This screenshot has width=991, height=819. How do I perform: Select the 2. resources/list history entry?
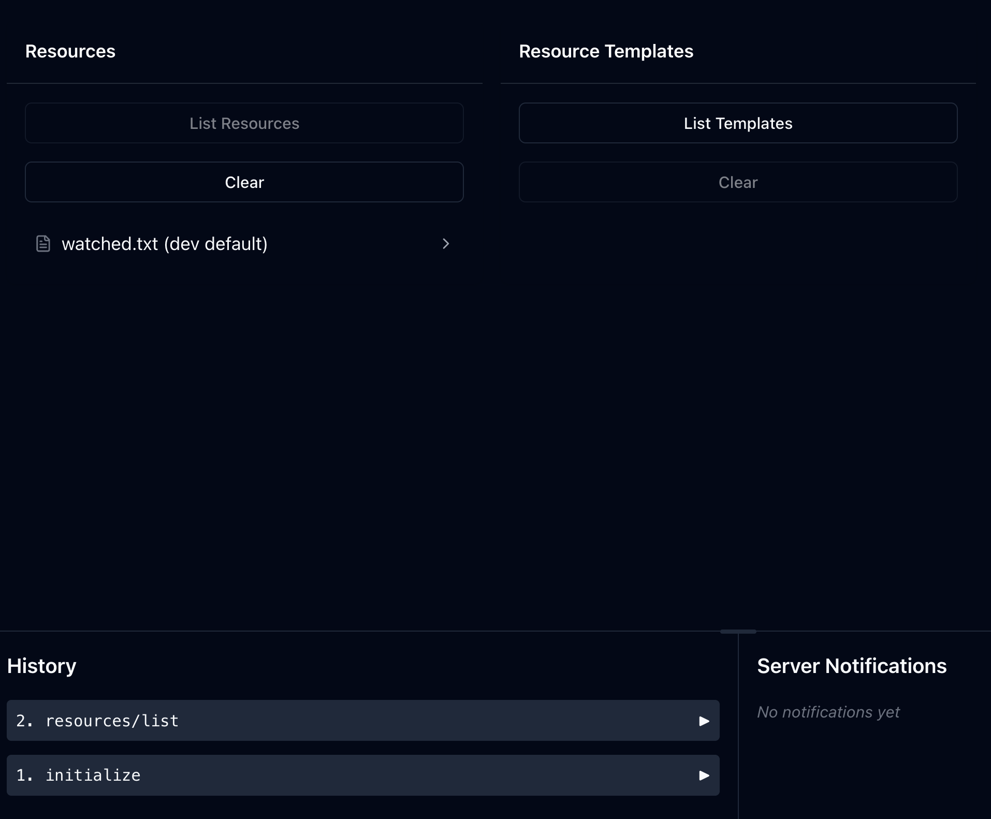coord(363,721)
